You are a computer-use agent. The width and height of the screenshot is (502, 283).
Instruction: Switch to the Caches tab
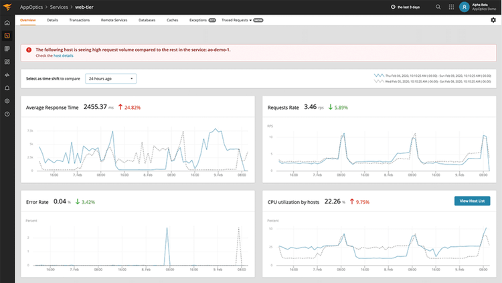(x=172, y=20)
